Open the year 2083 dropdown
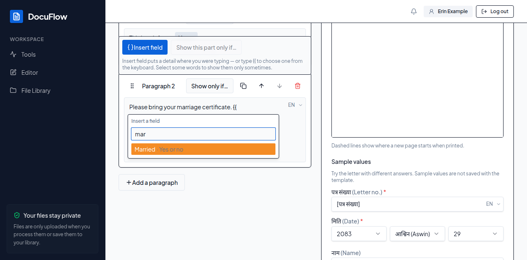 (x=359, y=234)
